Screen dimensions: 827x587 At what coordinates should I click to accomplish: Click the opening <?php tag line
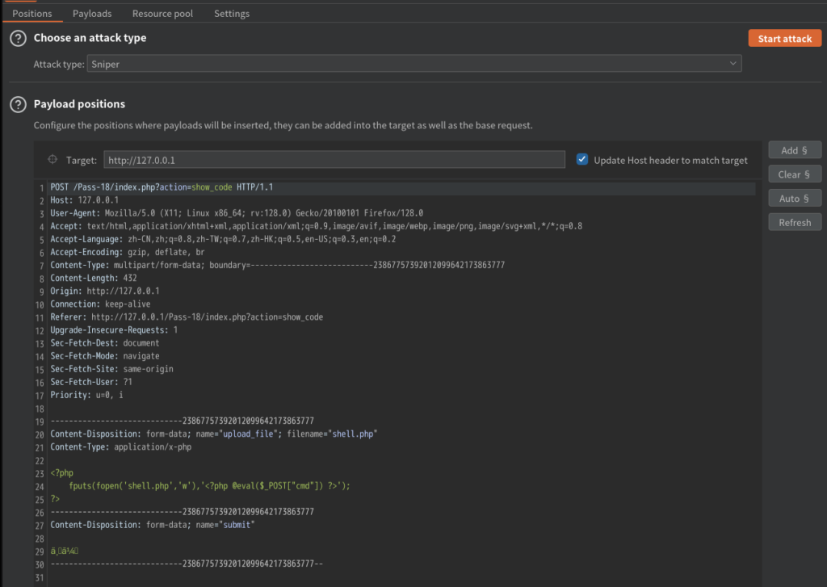click(61, 473)
